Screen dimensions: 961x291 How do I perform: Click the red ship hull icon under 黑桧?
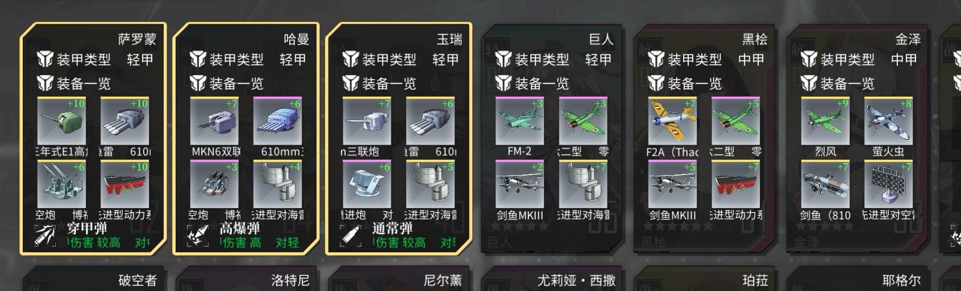735,184
